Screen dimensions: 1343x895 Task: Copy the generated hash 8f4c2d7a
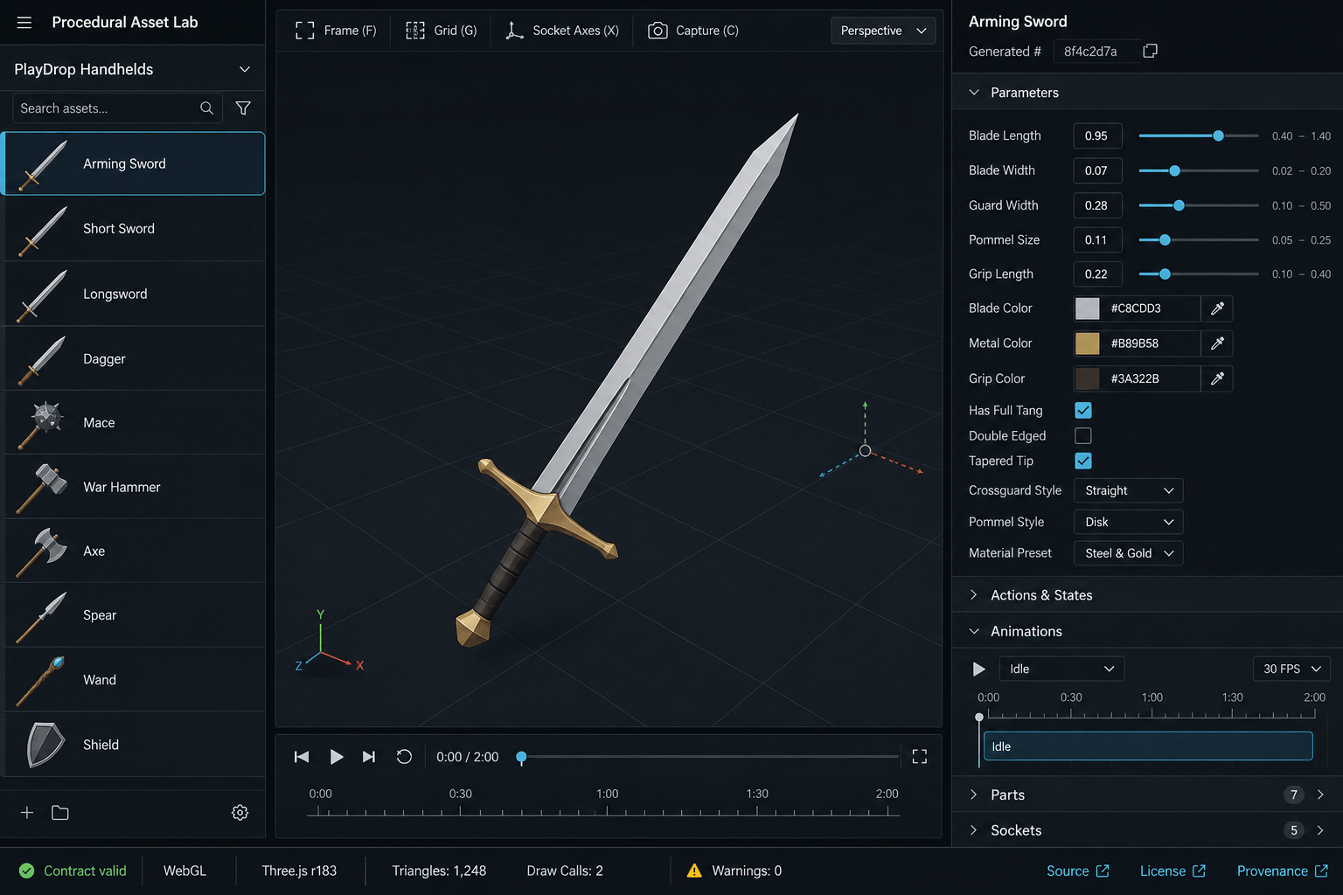tap(1150, 52)
